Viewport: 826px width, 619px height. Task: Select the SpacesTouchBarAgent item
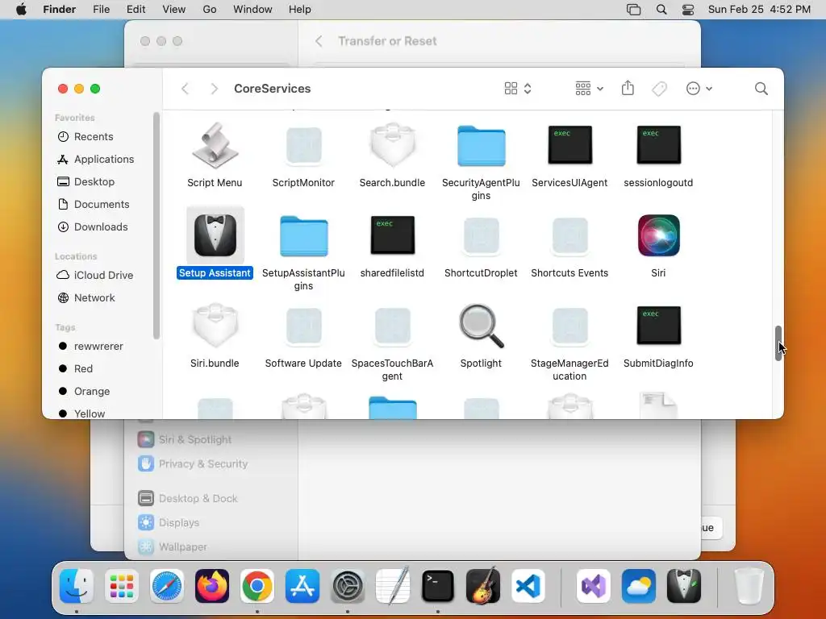392,326
